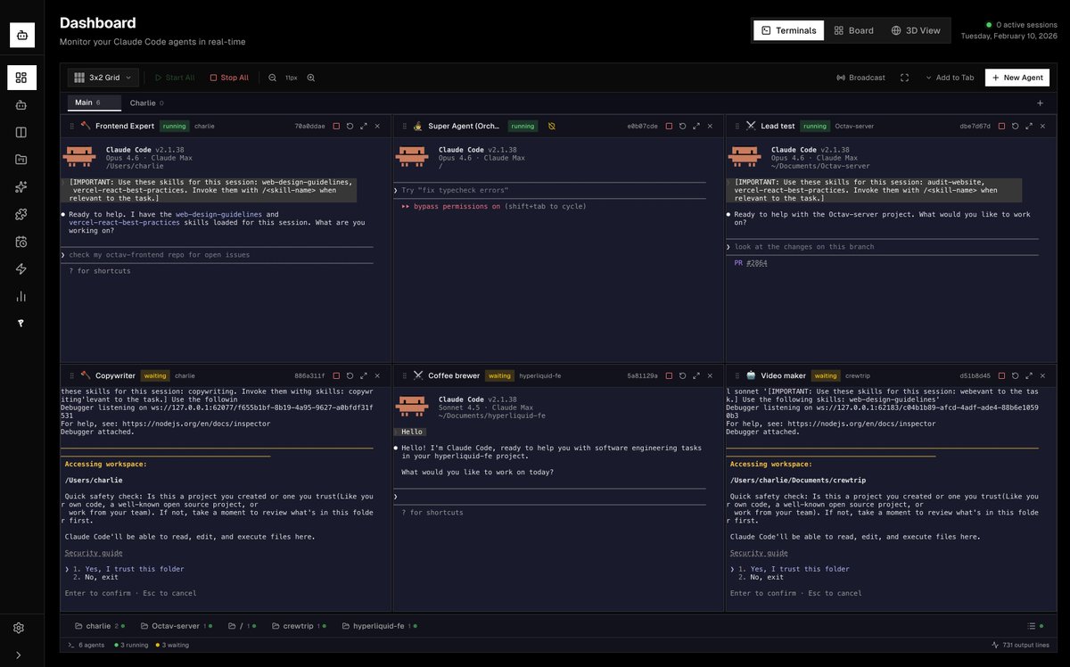Screen dimensions: 1070x667
Task: Expand the Lead test terminal panel
Action: 1028,126
